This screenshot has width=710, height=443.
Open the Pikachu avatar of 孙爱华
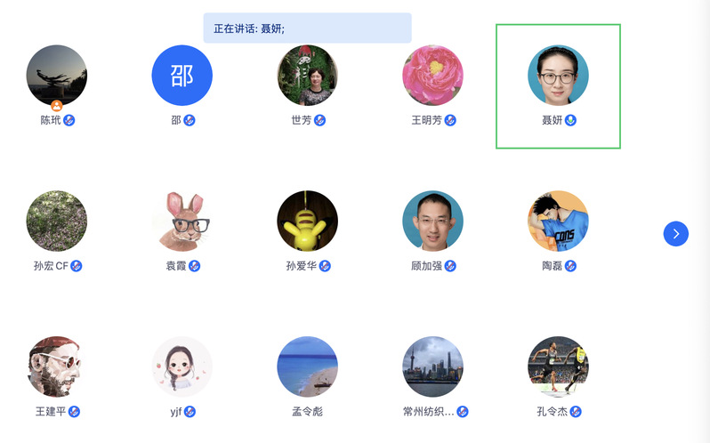(x=308, y=221)
